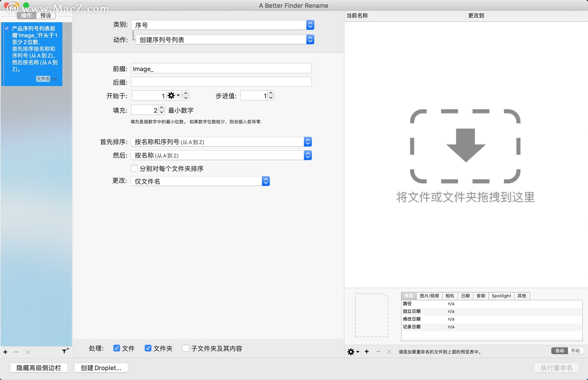Click 隐藏高级侧边栏 button
Viewport: 588px width, 380px height.
tap(39, 368)
